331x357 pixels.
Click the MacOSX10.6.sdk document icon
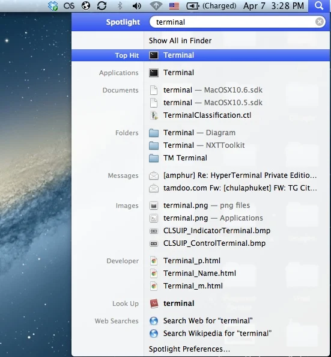pos(154,90)
